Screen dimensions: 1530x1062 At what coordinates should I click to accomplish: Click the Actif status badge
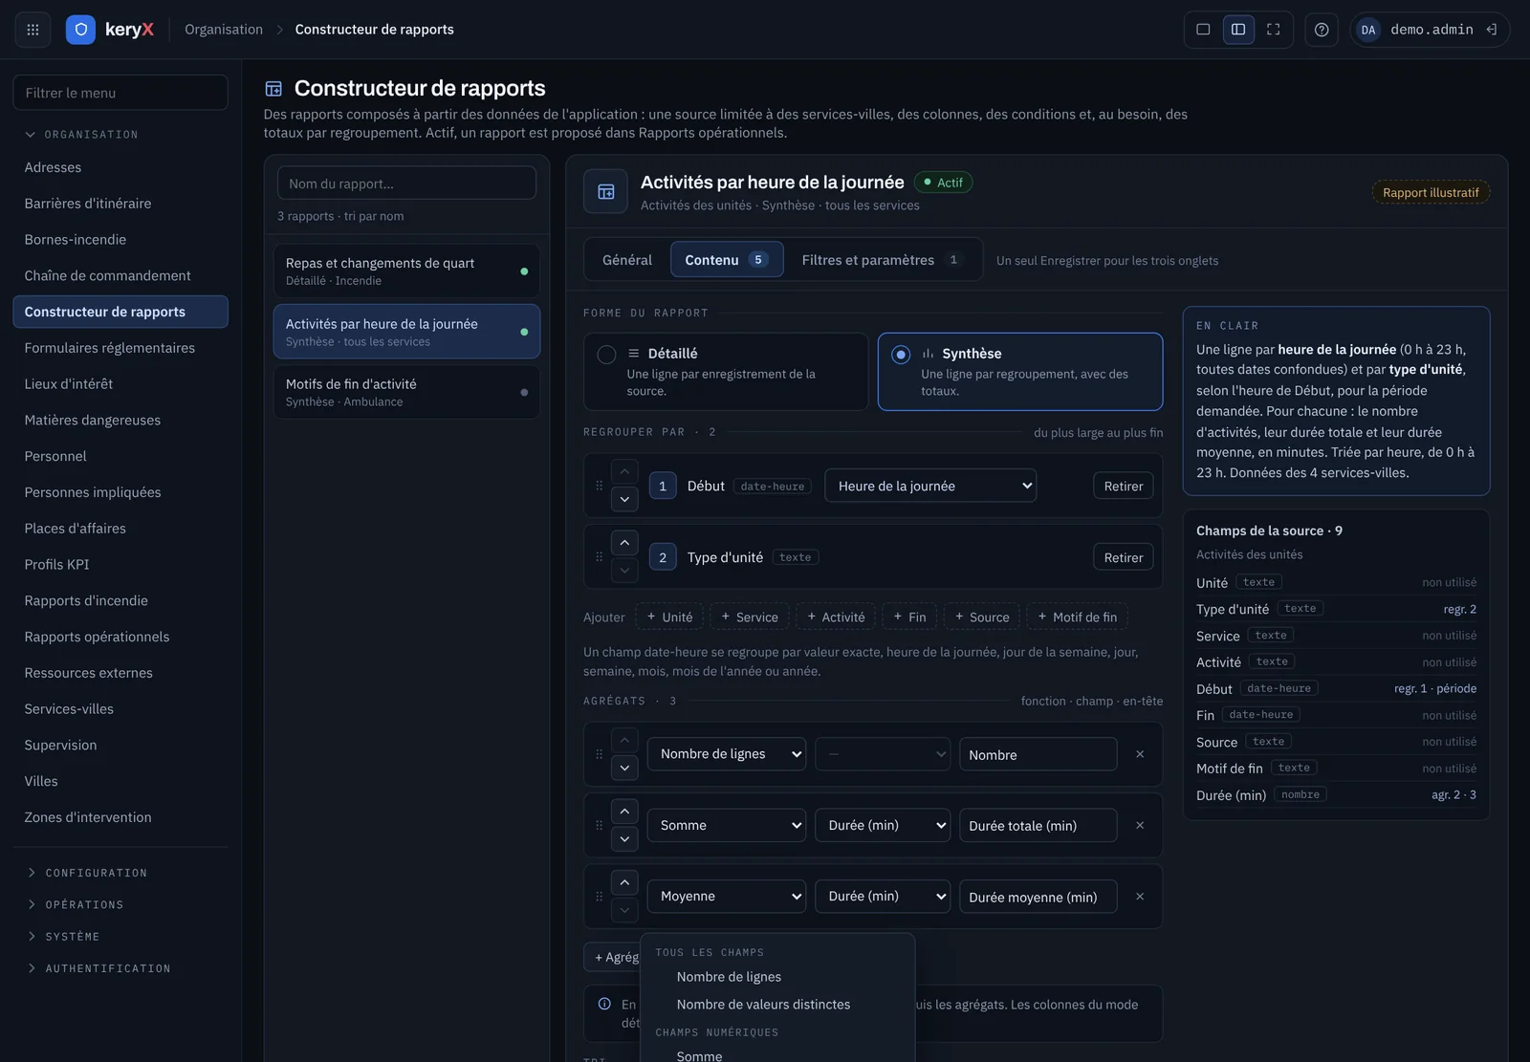(x=943, y=183)
